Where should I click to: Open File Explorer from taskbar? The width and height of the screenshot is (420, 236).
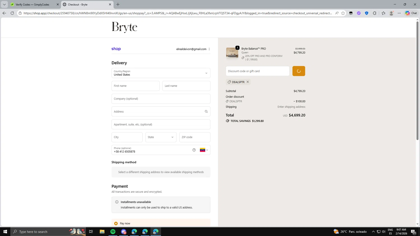[x=102, y=232]
